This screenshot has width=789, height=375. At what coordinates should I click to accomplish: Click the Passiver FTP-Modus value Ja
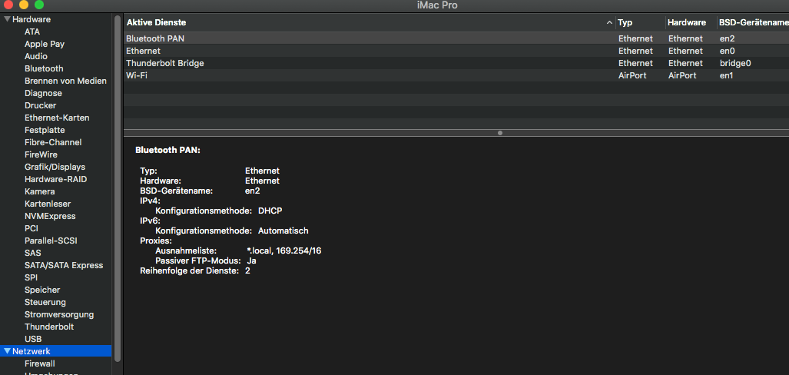click(251, 261)
